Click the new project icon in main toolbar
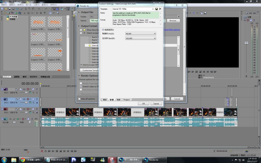Viewport: 261px width, 163px height. click(x=2, y=9)
